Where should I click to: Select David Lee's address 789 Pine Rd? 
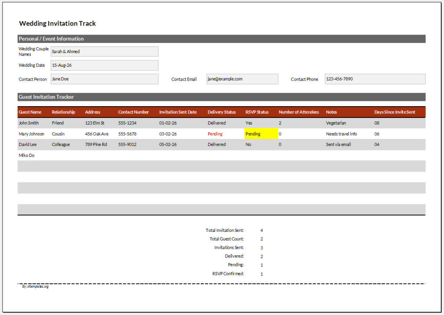pyautogui.click(x=96, y=145)
